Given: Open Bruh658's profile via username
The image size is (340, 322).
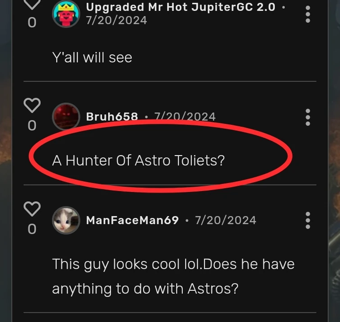Looking at the screenshot, I should [112, 117].
